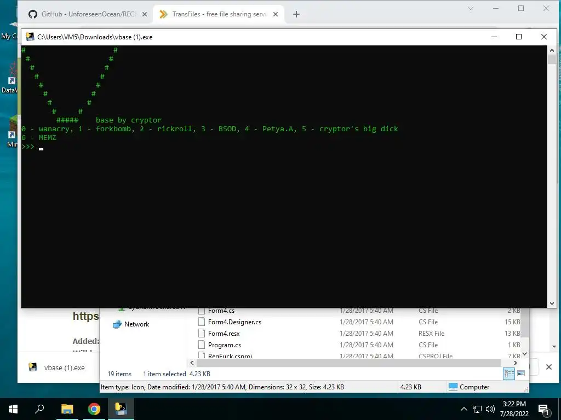Click the console scrollbar up arrow
561x420 pixels.
552,50
